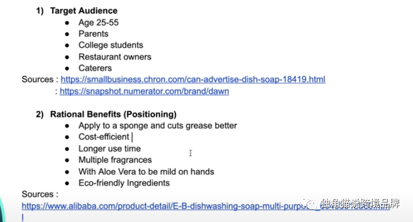Click "Apply to a sponge" bullet line

click(157, 126)
